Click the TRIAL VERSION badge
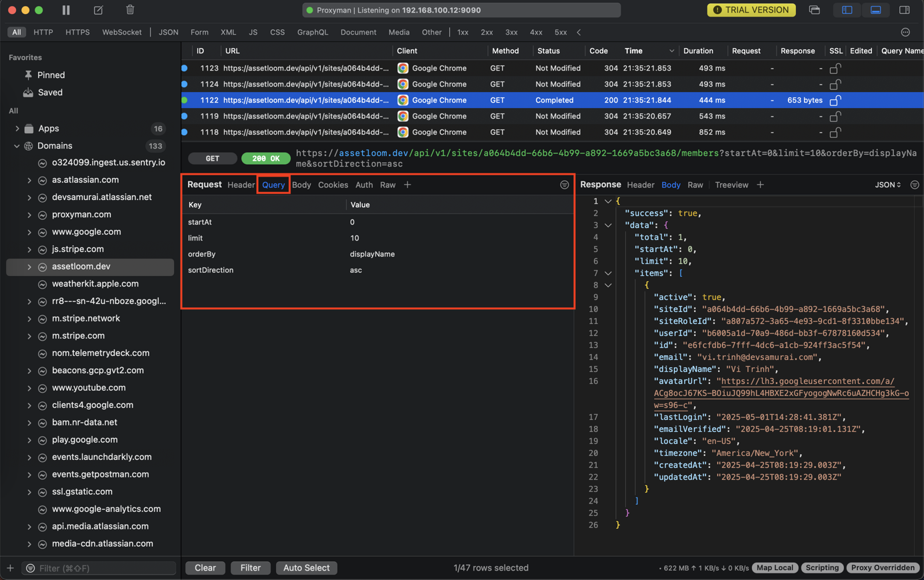This screenshot has height=580, width=924. click(751, 10)
